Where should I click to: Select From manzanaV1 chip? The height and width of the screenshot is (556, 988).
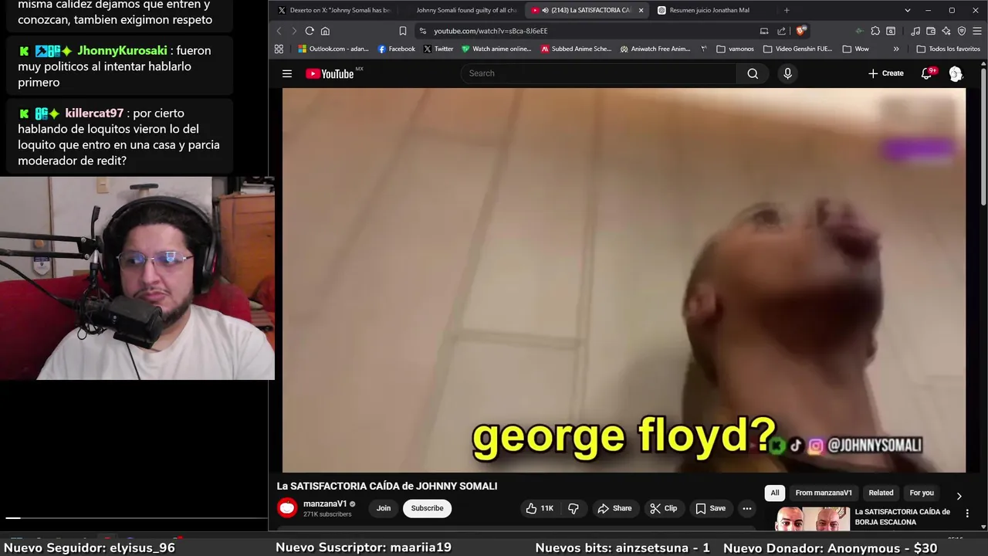(x=824, y=493)
